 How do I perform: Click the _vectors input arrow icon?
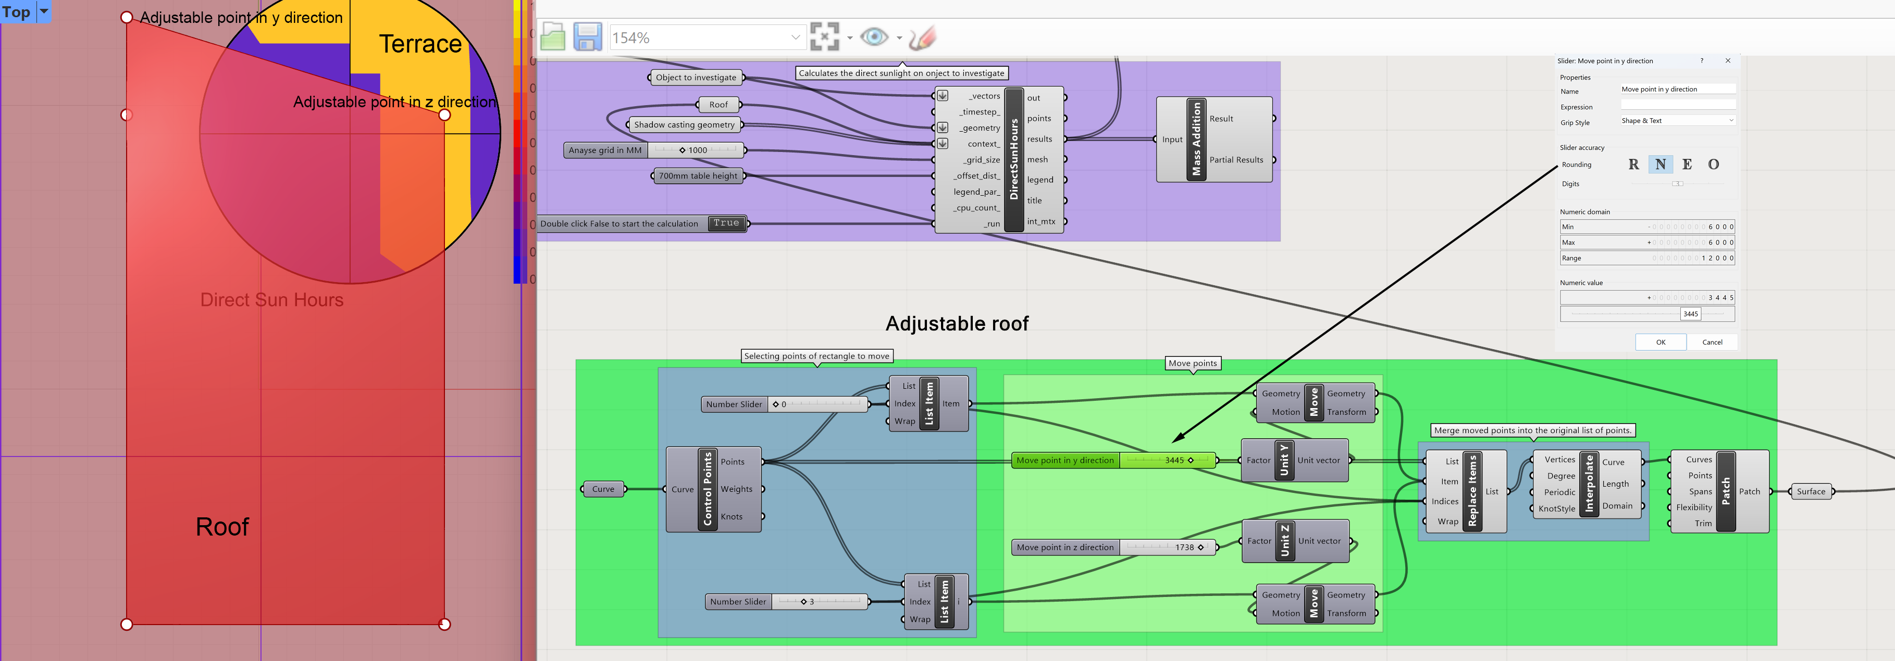[943, 95]
